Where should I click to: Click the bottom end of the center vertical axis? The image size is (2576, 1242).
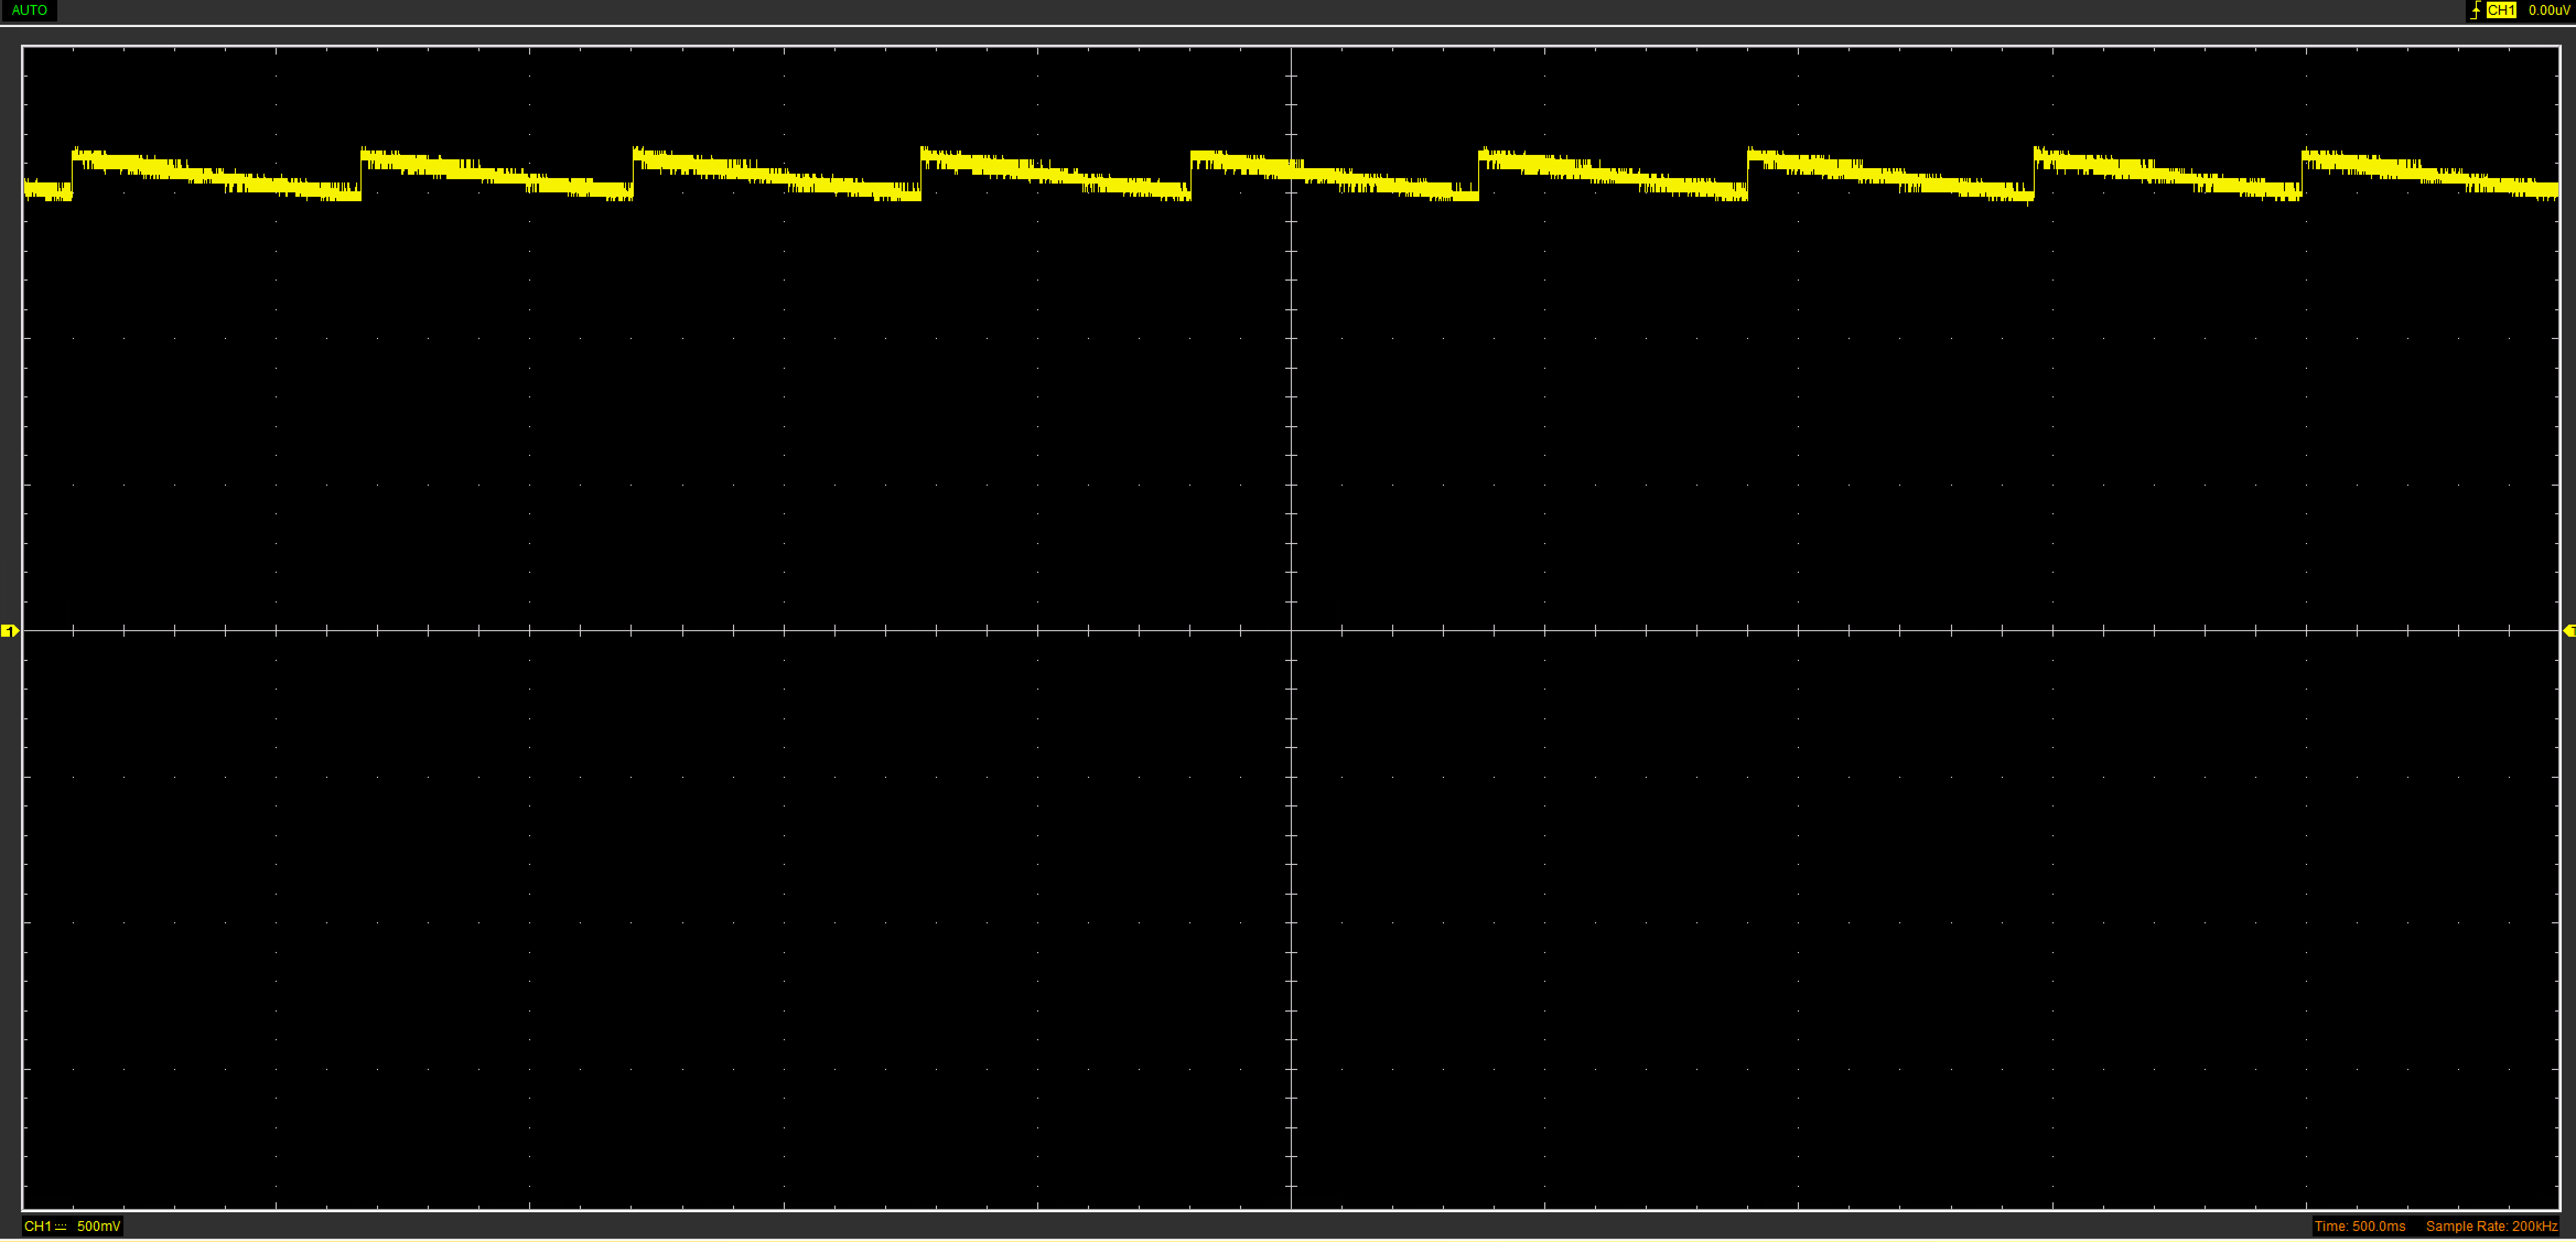coord(1291,1208)
